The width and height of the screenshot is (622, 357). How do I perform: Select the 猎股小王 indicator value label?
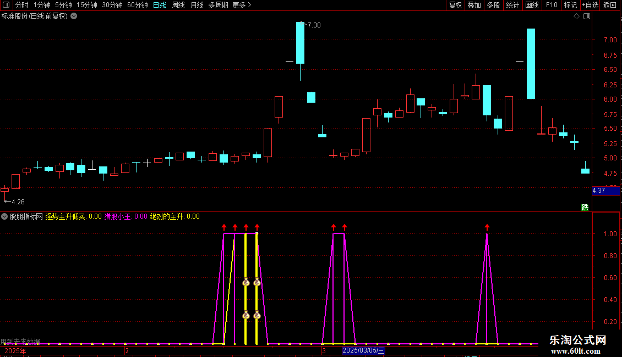(126, 216)
